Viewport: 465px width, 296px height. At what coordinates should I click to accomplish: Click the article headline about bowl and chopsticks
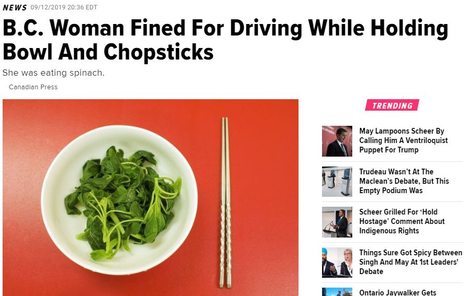tap(225, 40)
